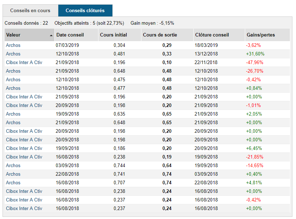
Task: Click the Cours de sortie column header
Action: [x=160, y=35]
